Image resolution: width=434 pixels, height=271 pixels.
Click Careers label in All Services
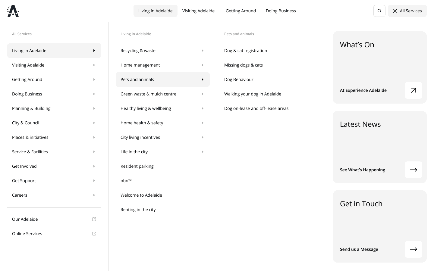click(x=20, y=195)
